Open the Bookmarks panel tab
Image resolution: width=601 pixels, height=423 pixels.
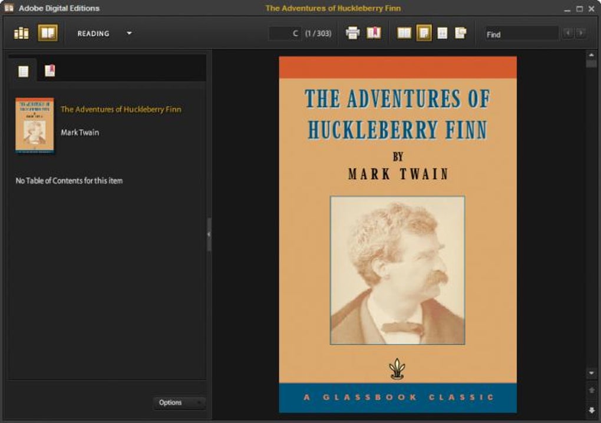[x=50, y=71]
